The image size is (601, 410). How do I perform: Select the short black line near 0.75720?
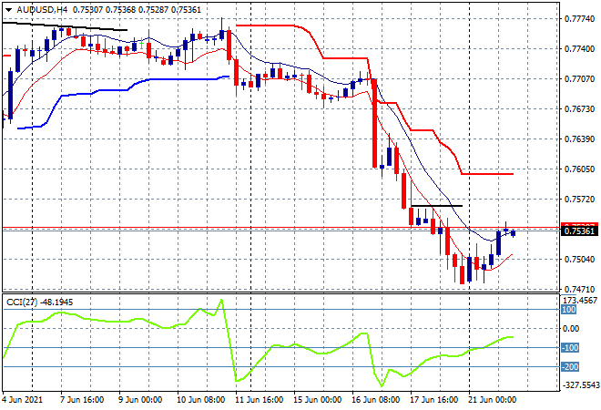point(437,206)
